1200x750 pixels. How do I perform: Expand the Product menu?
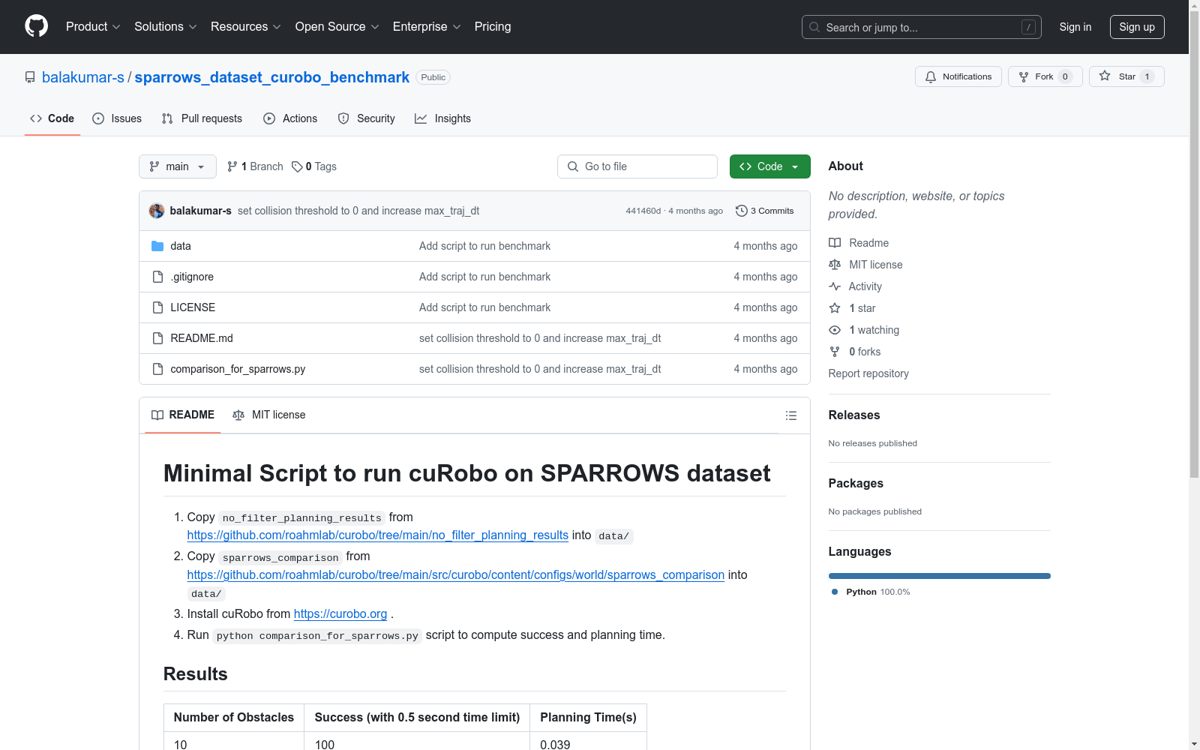tap(93, 27)
